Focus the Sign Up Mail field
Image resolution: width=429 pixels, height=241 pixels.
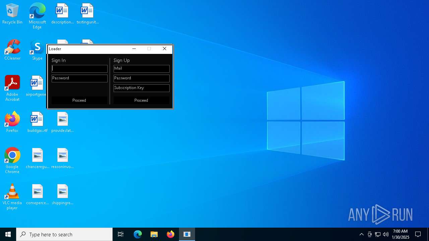tap(141, 69)
